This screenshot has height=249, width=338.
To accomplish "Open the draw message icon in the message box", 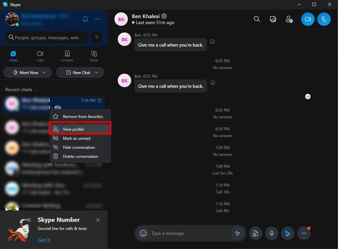I will [x=238, y=233].
